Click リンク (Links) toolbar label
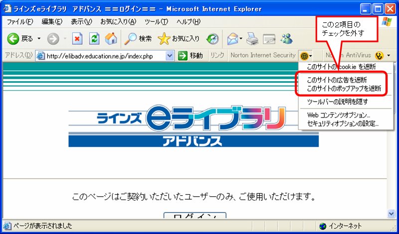This screenshot has height=234, width=399. [217, 55]
